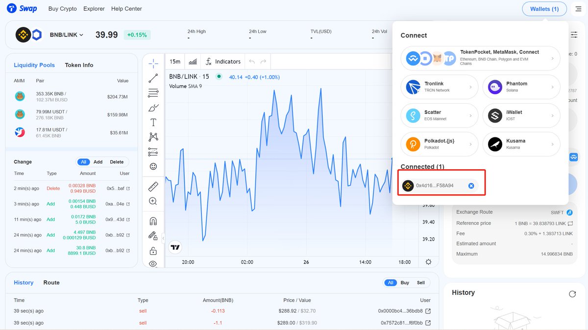Click the SWFT exchange route icon

pos(569,213)
